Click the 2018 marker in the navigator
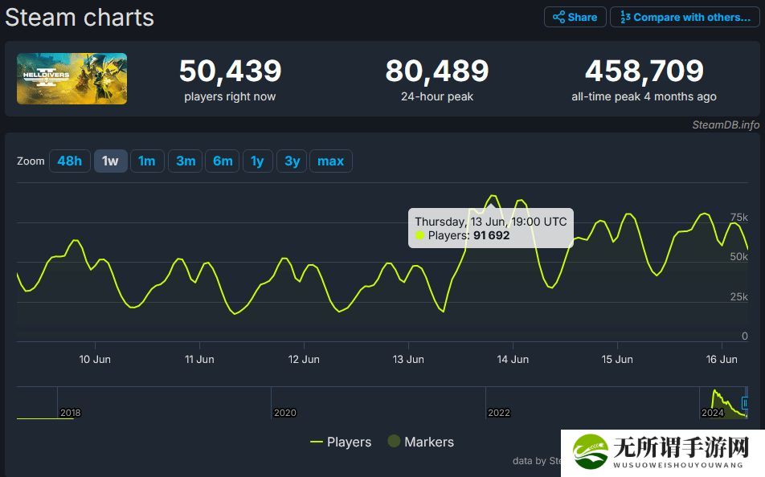Image resolution: width=765 pixels, height=477 pixels. 70,413
